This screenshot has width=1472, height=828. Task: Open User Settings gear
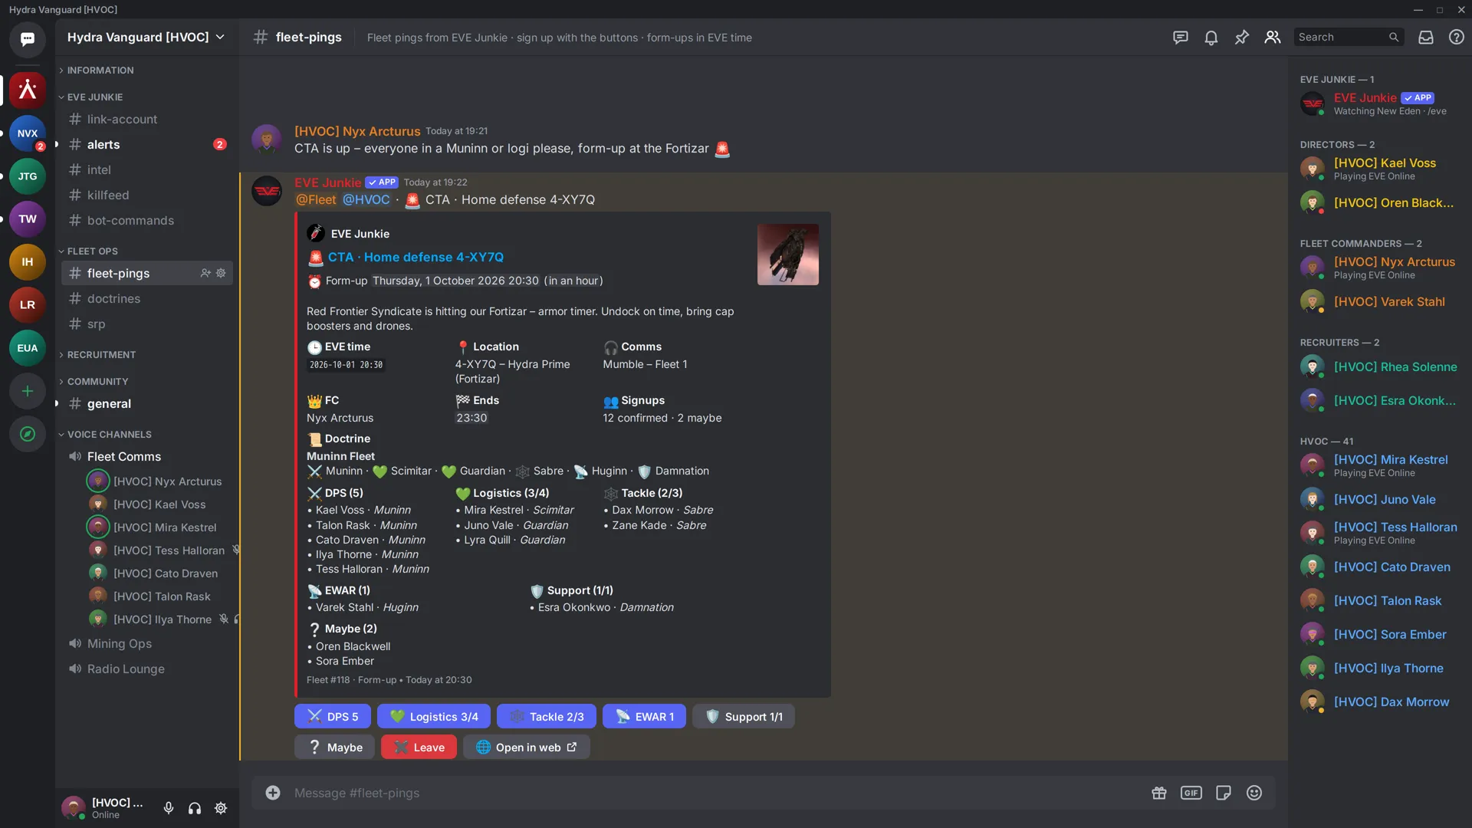[221, 808]
